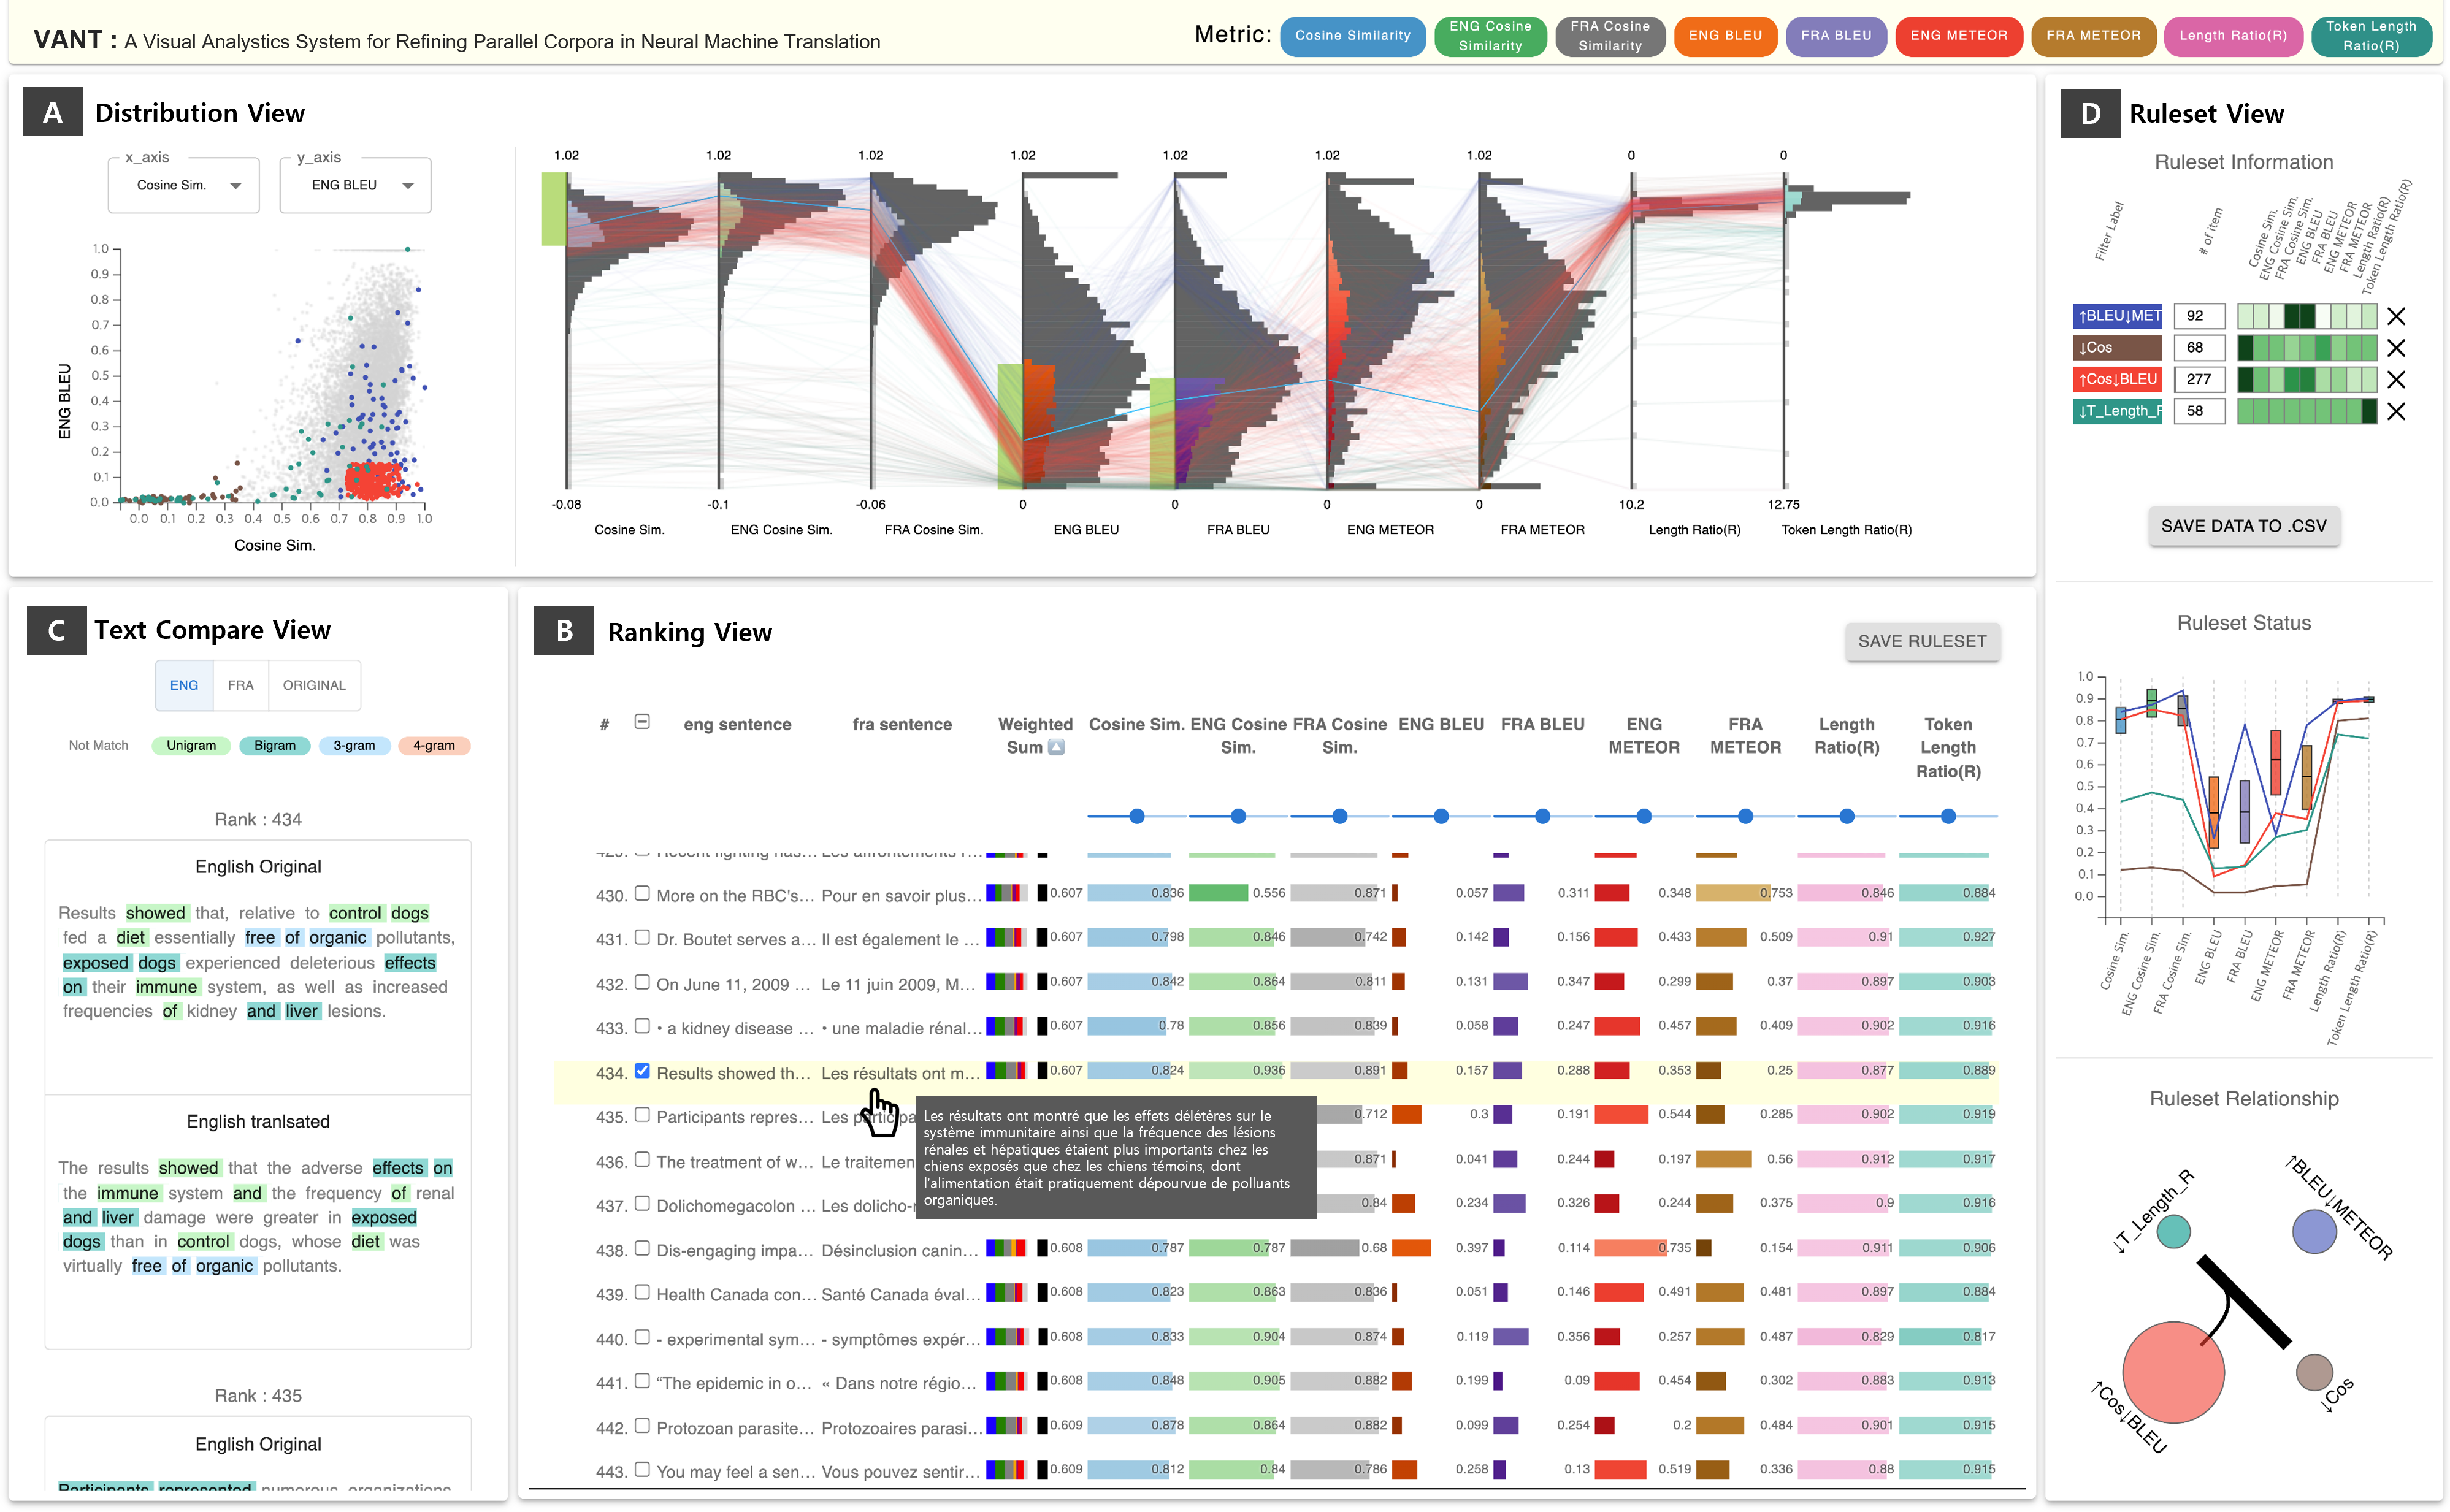Click the ENG BLEU axis label in parallel coordinates
The height and width of the screenshot is (1512, 2450).
pyautogui.click(x=1086, y=530)
